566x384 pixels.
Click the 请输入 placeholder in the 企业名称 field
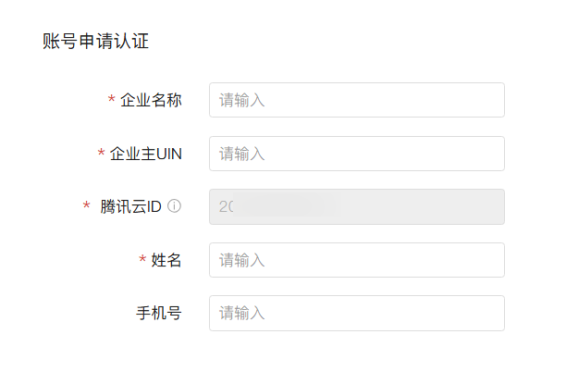coord(242,100)
